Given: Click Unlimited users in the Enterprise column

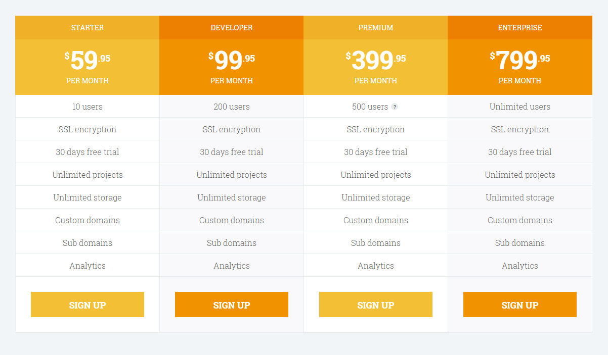Looking at the screenshot, I should click(519, 107).
